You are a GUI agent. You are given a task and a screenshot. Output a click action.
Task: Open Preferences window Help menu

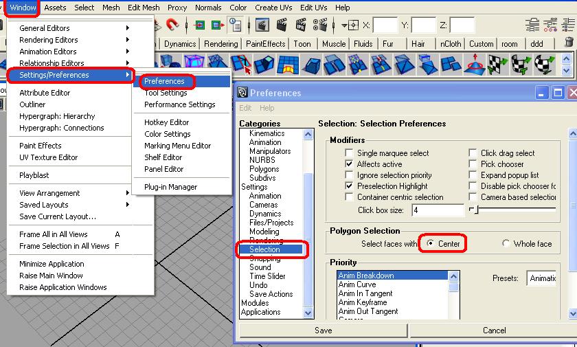267,108
